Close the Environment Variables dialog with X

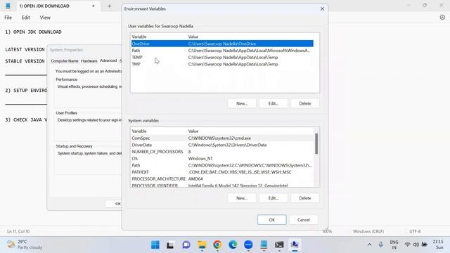322,9
